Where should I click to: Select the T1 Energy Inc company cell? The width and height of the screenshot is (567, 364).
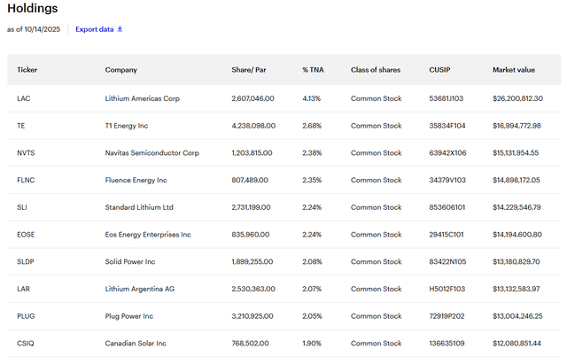127,126
